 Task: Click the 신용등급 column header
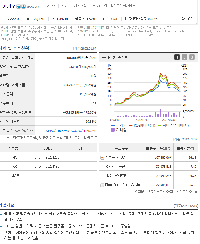coord(15,148)
